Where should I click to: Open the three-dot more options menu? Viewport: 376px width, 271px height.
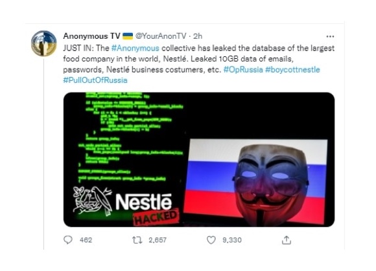[x=330, y=37]
